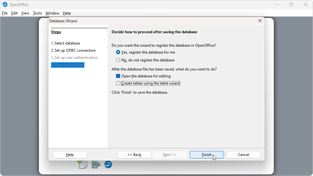Close the Database Wizard dialog

[260, 21]
